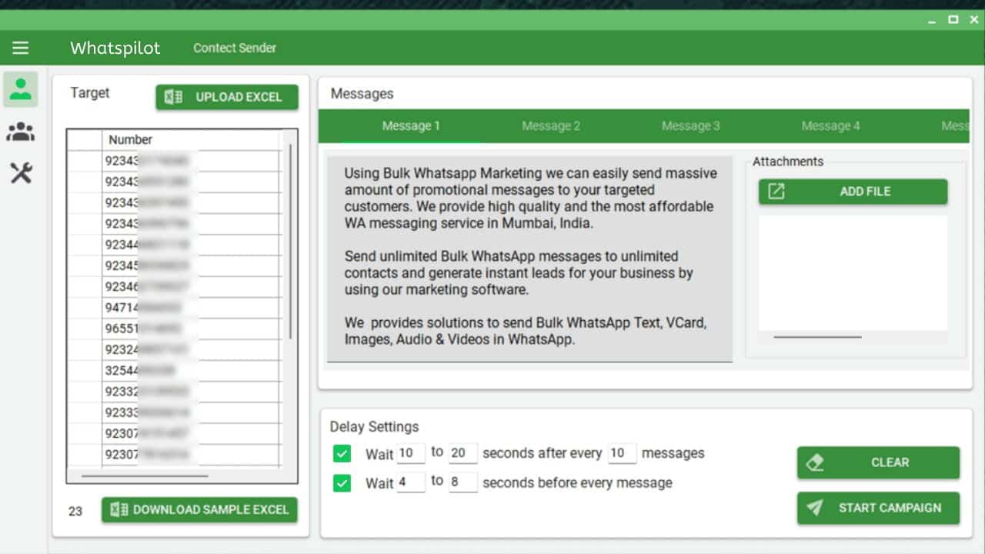Image resolution: width=985 pixels, height=554 pixels.
Task: Open the Message 4 tab
Action: 830,125
